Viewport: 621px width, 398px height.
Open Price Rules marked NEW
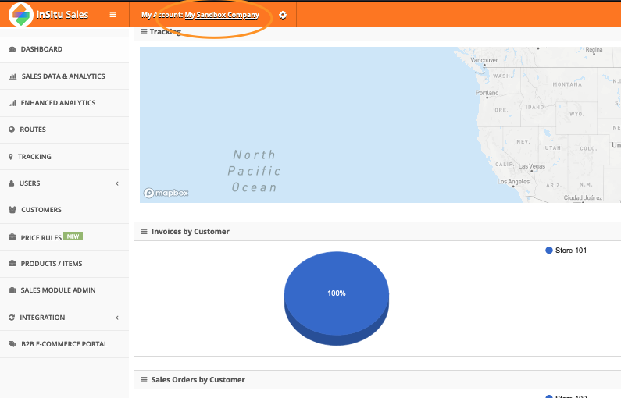41,237
